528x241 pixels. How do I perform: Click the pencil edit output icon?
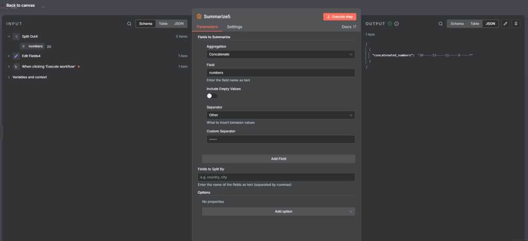(505, 24)
